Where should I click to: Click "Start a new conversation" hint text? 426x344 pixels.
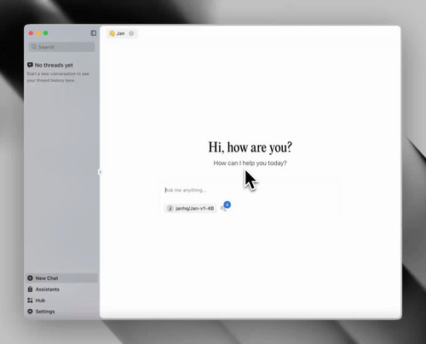[58, 77]
